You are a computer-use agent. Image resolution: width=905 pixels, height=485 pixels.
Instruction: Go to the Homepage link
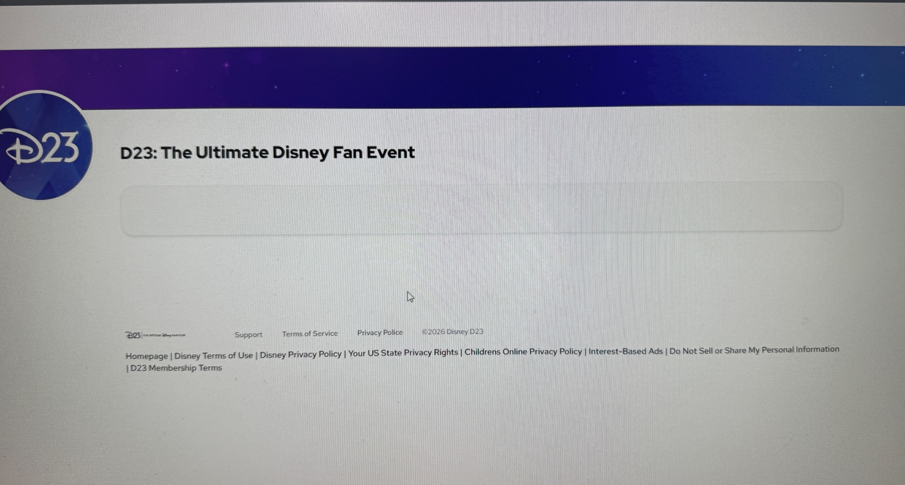point(147,356)
